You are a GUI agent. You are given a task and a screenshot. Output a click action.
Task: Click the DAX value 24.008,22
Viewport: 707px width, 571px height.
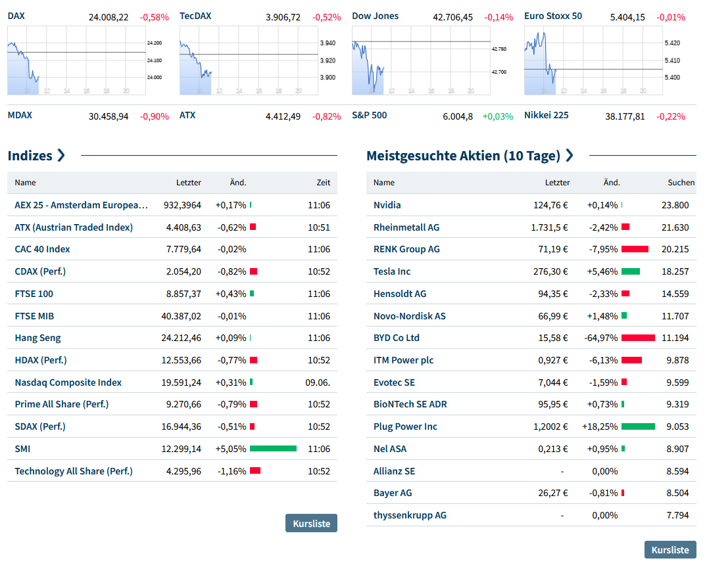109,17
